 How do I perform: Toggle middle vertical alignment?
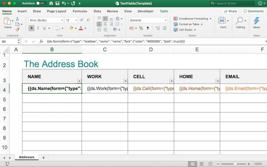click(x=105, y=18)
